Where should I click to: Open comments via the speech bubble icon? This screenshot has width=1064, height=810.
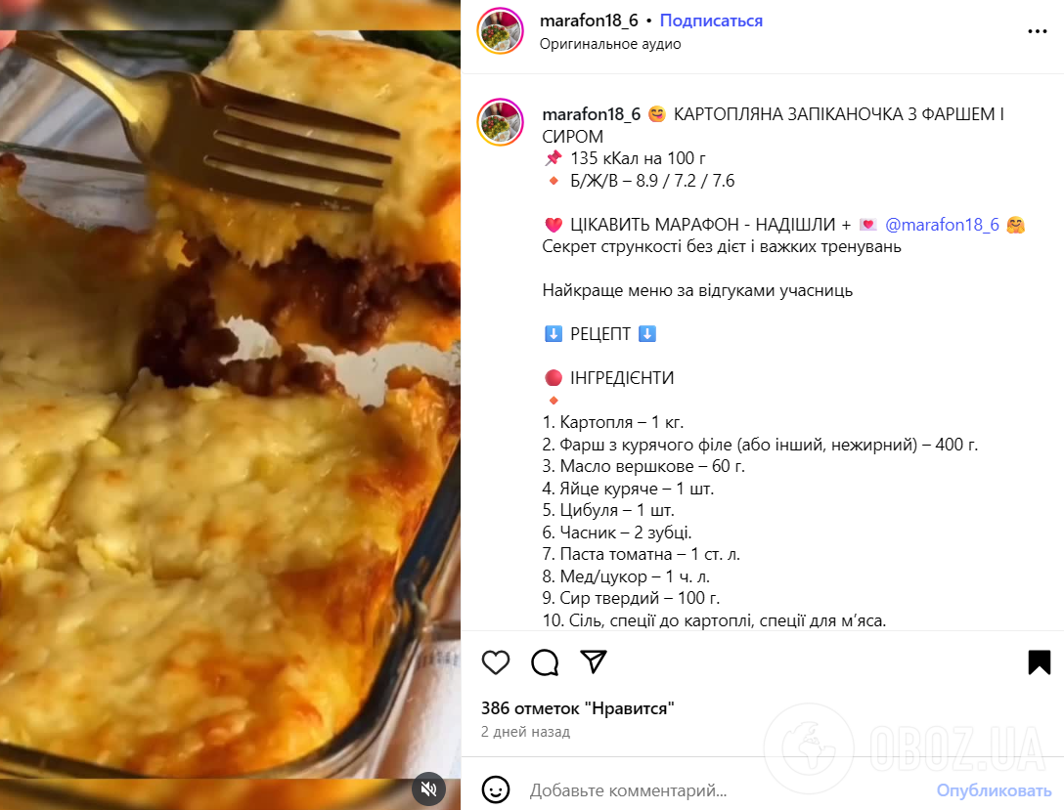545,662
